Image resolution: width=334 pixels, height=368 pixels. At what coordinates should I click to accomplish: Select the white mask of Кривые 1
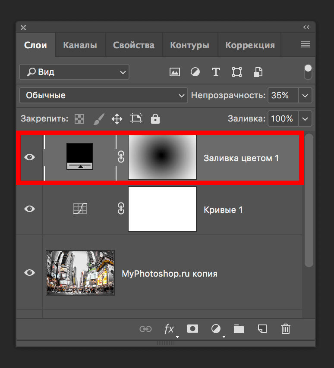point(162,209)
